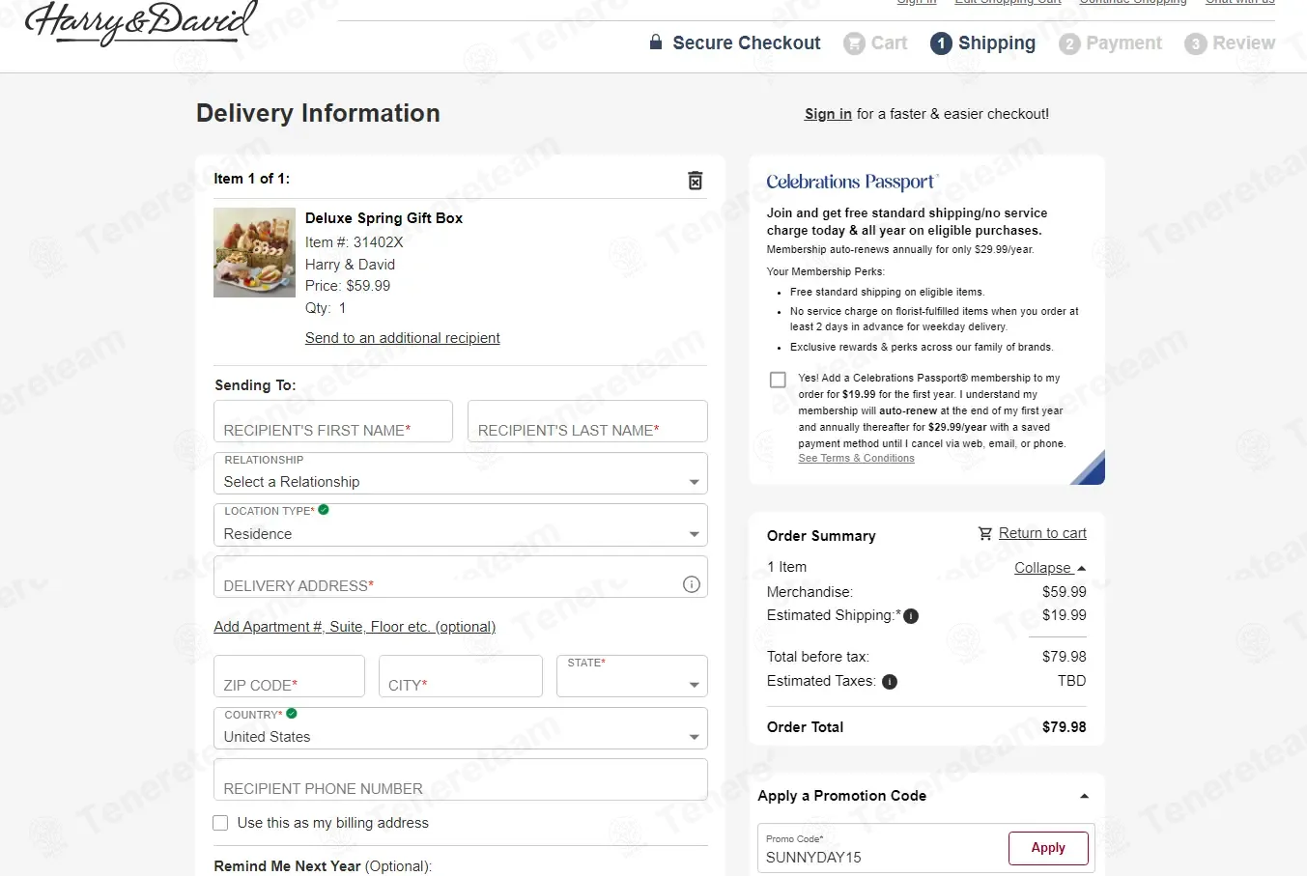Screen dimensions: 1307x876
Task: Open the Location Type dropdown
Action: [461, 525]
